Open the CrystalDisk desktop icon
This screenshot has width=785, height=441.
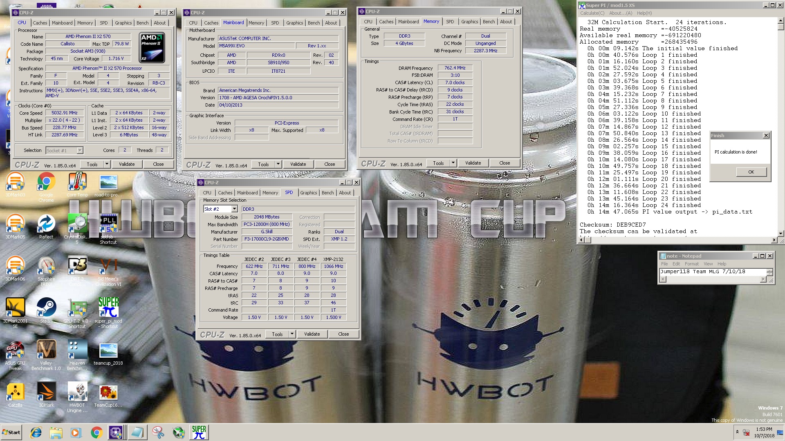(x=77, y=229)
